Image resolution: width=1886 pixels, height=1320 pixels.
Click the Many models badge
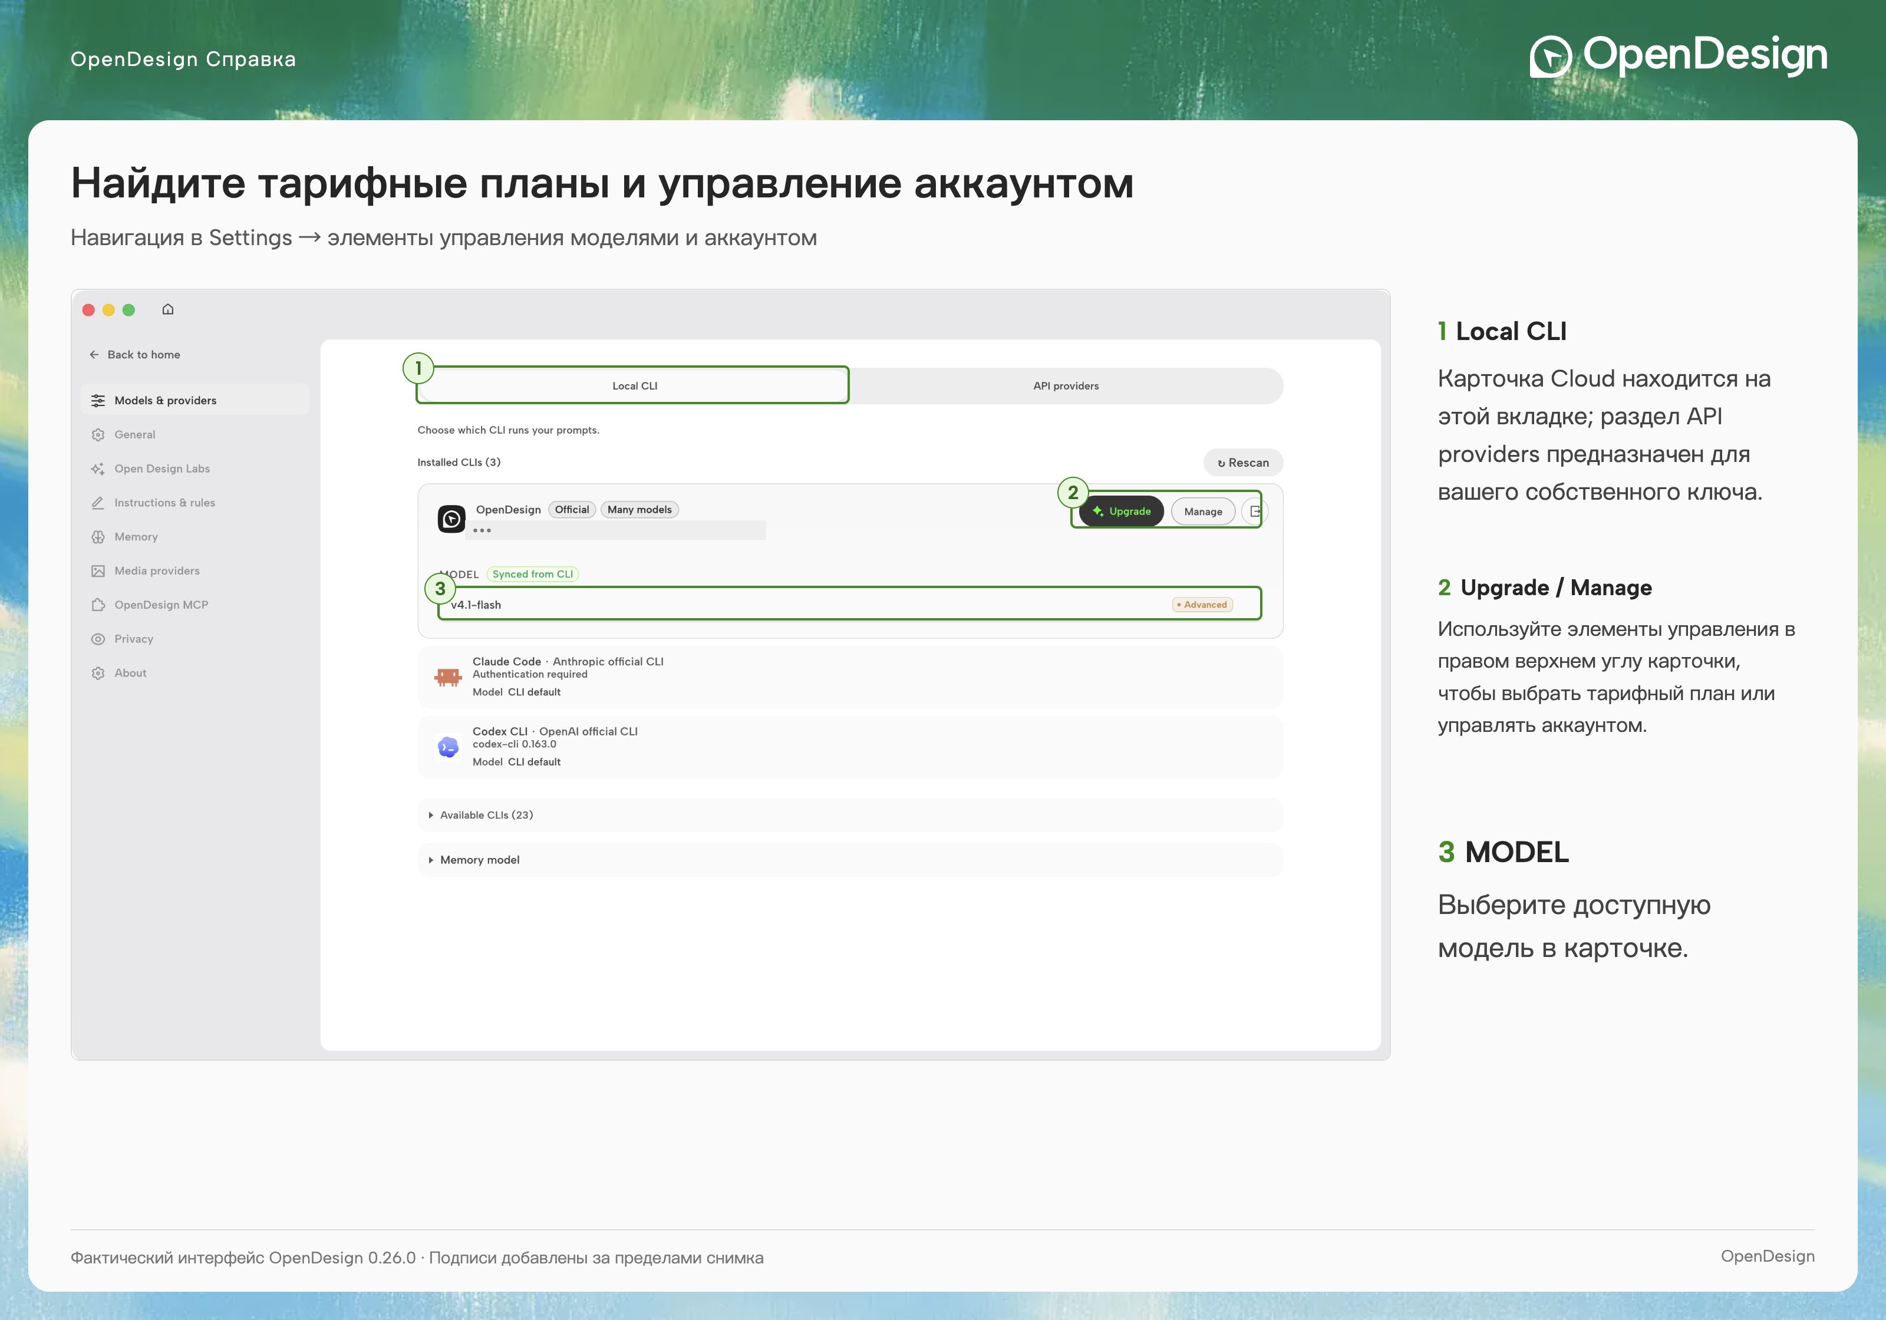(x=639, y=510)
